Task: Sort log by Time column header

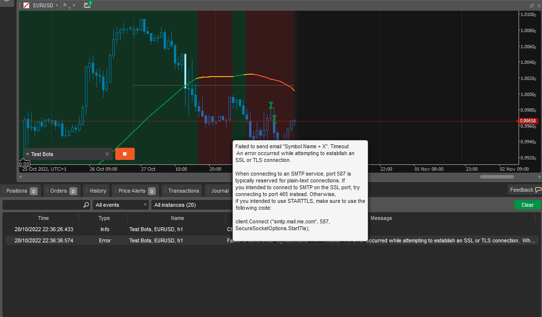Action: coord(43,218)
